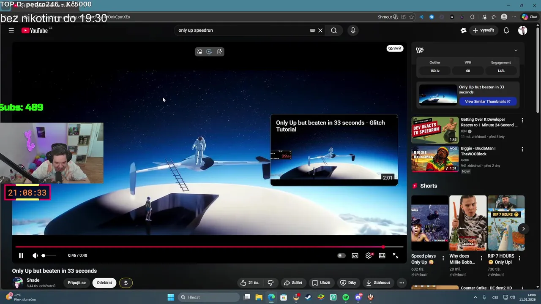Open options for "Why does Millie Bobb..." short

(481, 258)
